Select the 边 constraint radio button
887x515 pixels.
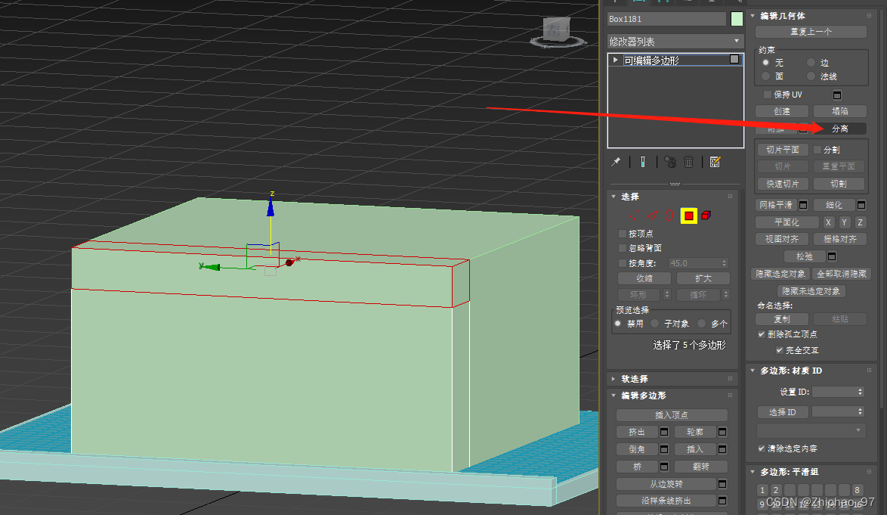click(811, 62)
